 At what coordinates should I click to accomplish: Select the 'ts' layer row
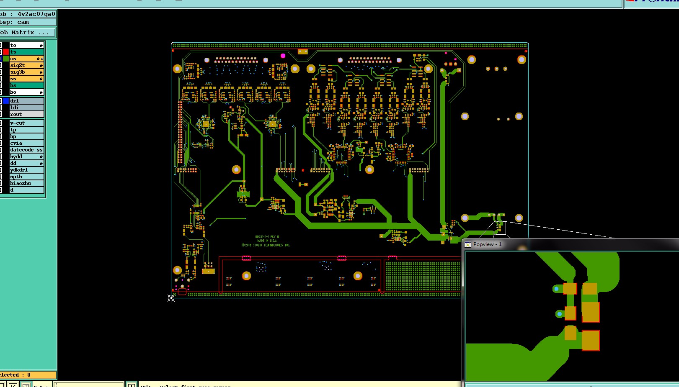(x=26, y=52)
